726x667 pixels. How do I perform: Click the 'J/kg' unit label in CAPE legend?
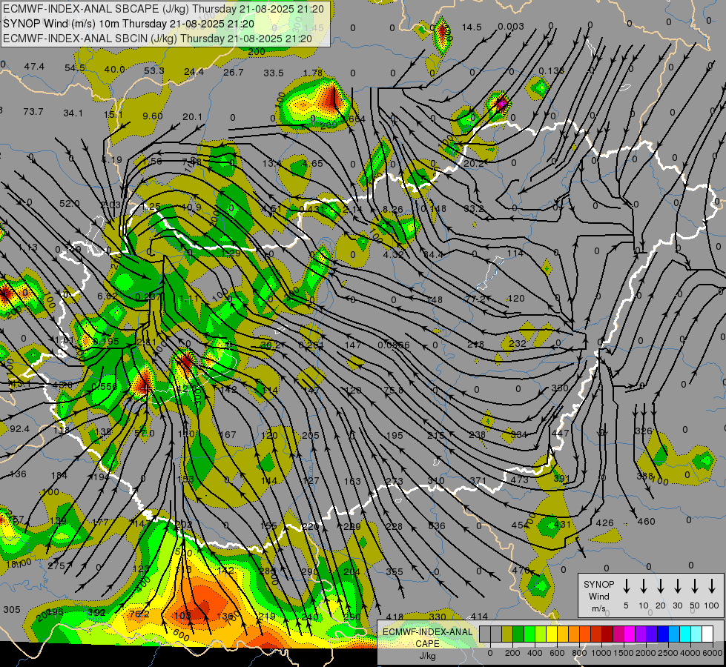[427, 656]
